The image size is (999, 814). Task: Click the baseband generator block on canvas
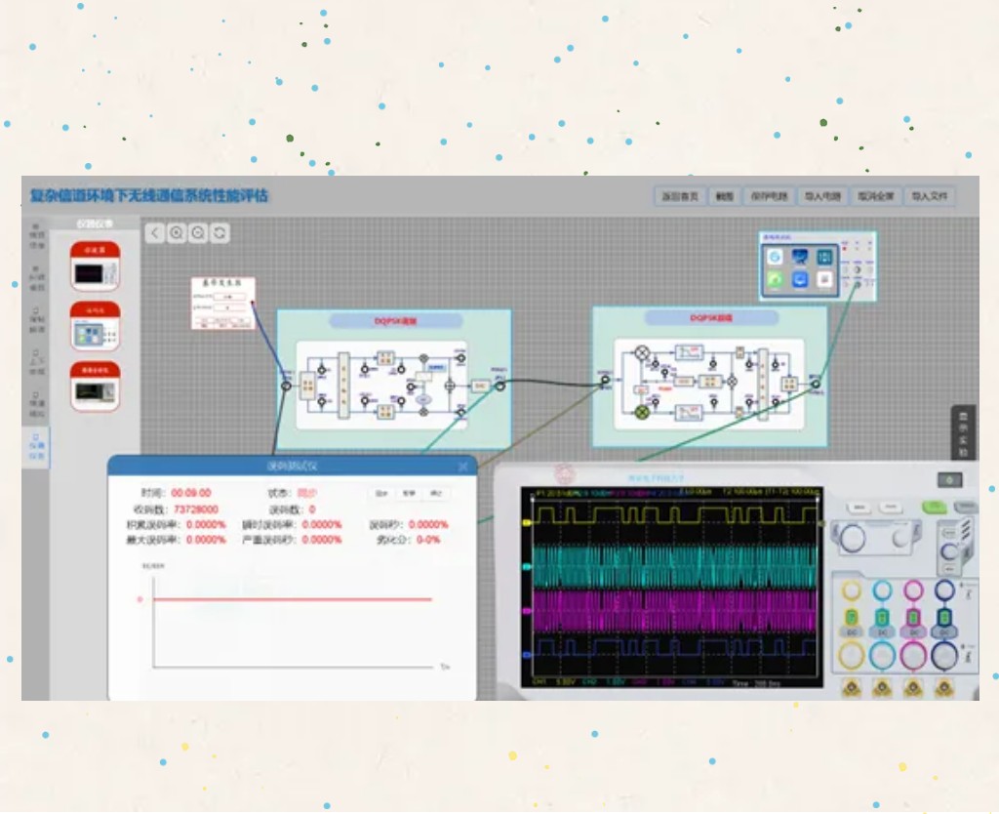click(x=222, y=303)
